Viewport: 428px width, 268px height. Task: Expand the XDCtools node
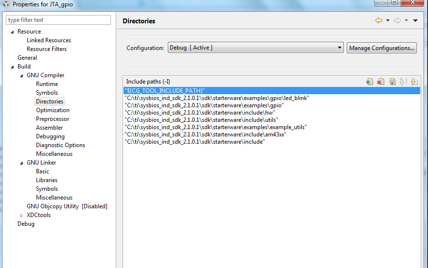pos(21,216)
